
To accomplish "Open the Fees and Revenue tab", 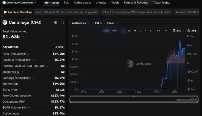I will pyautogui.click(x=136, y=3).
